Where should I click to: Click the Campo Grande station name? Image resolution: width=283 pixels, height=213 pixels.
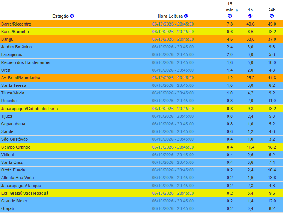tap(16, 147)
